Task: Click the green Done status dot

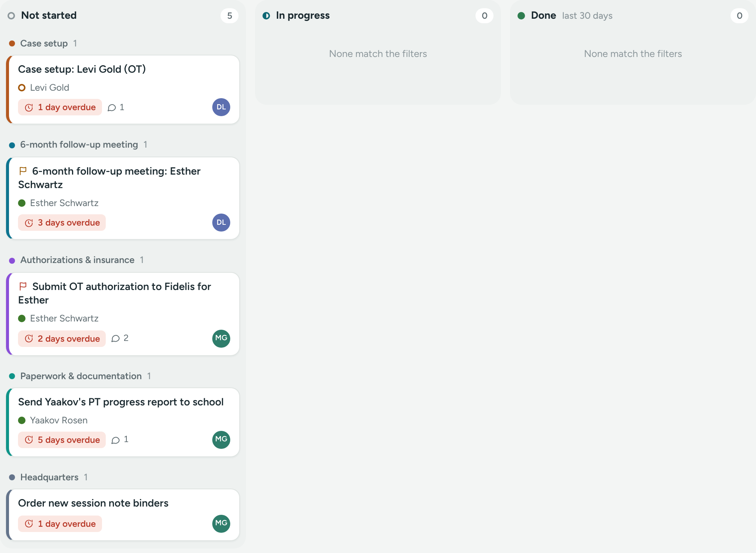Action: pos(521,16)
